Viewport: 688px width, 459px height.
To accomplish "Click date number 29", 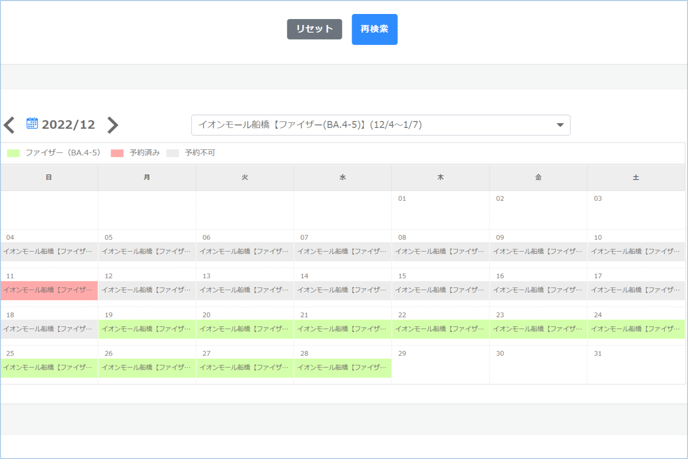I will click(402, 353).
